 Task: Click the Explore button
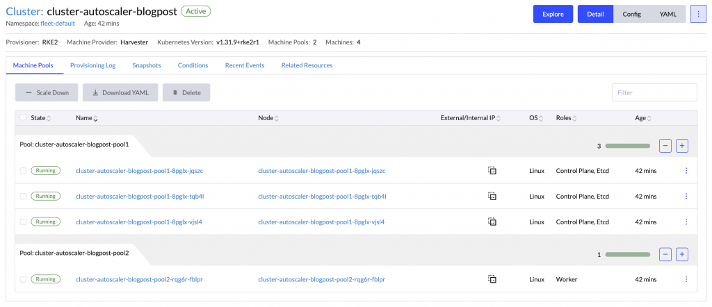(553, 14)
